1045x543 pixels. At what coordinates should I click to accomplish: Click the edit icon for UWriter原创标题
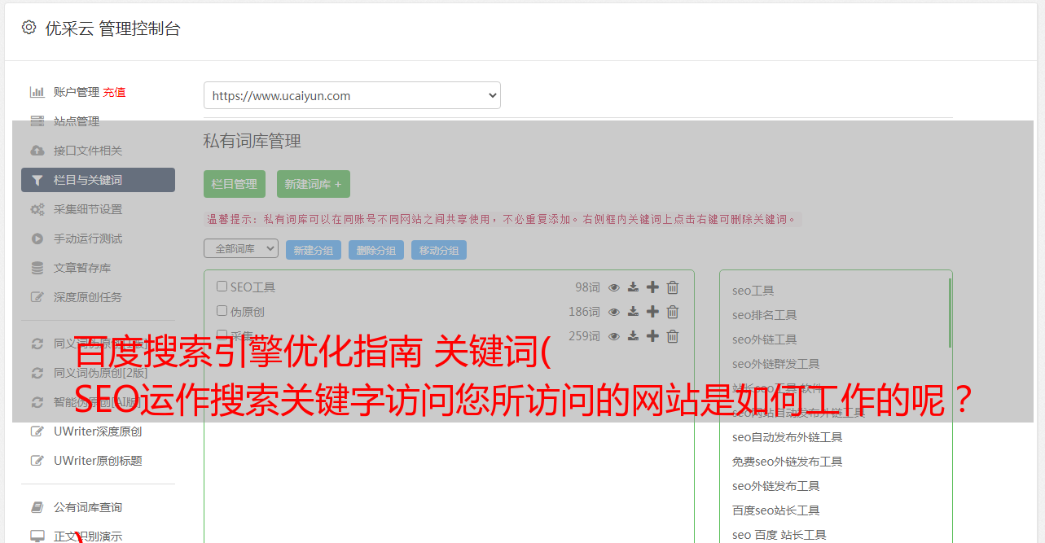37,461
